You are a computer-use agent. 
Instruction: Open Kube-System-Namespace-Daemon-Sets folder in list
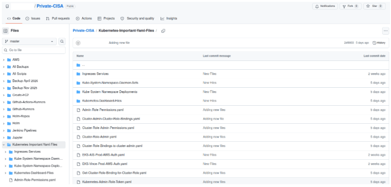(x=110, y=83)
